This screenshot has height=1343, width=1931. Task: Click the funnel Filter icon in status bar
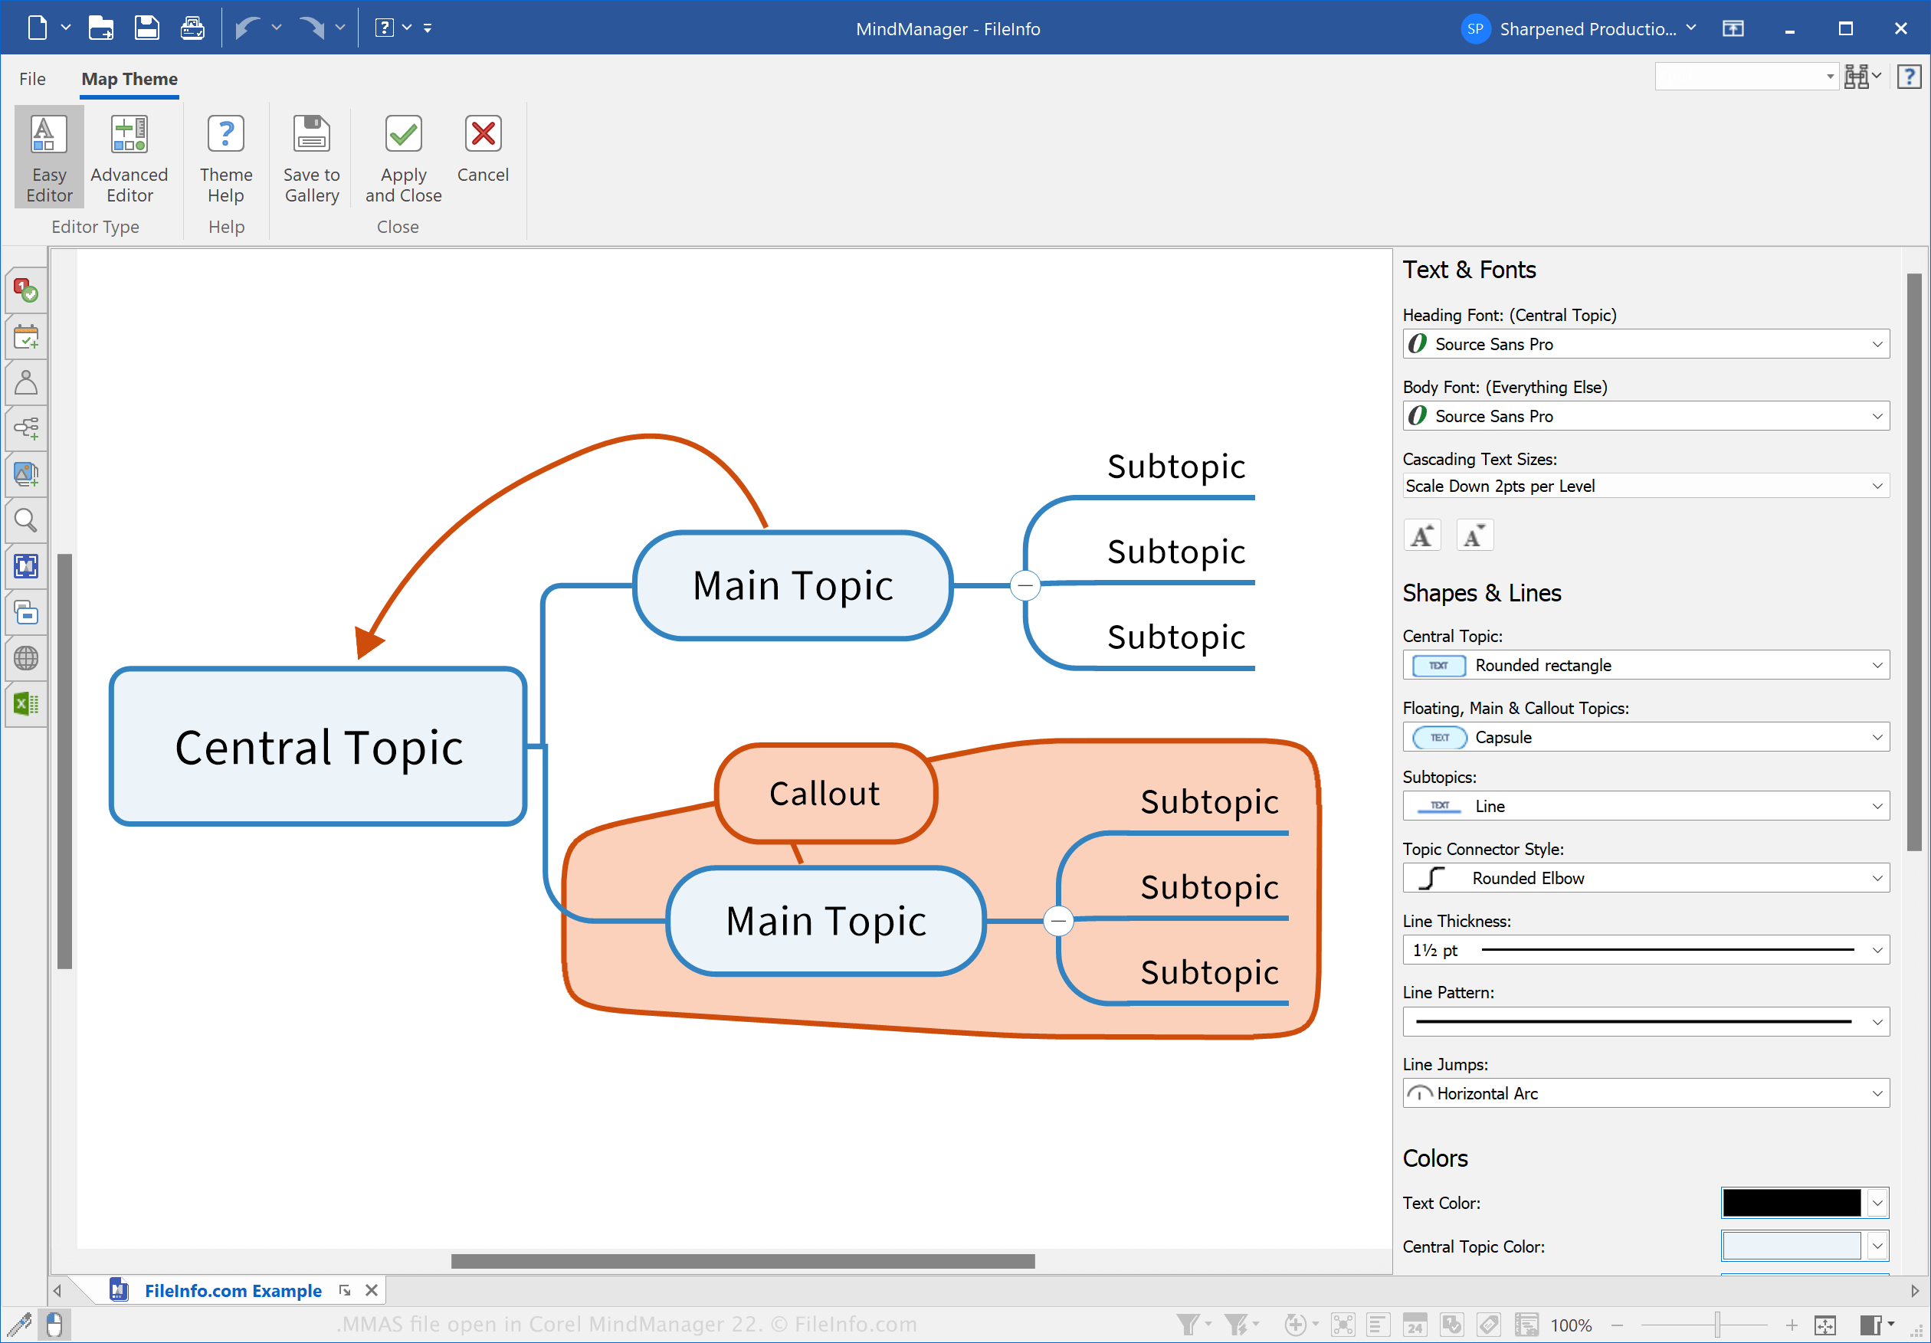click(1188, 1325)
